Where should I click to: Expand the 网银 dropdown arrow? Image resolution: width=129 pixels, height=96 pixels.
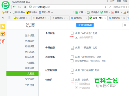coord(110,12)
